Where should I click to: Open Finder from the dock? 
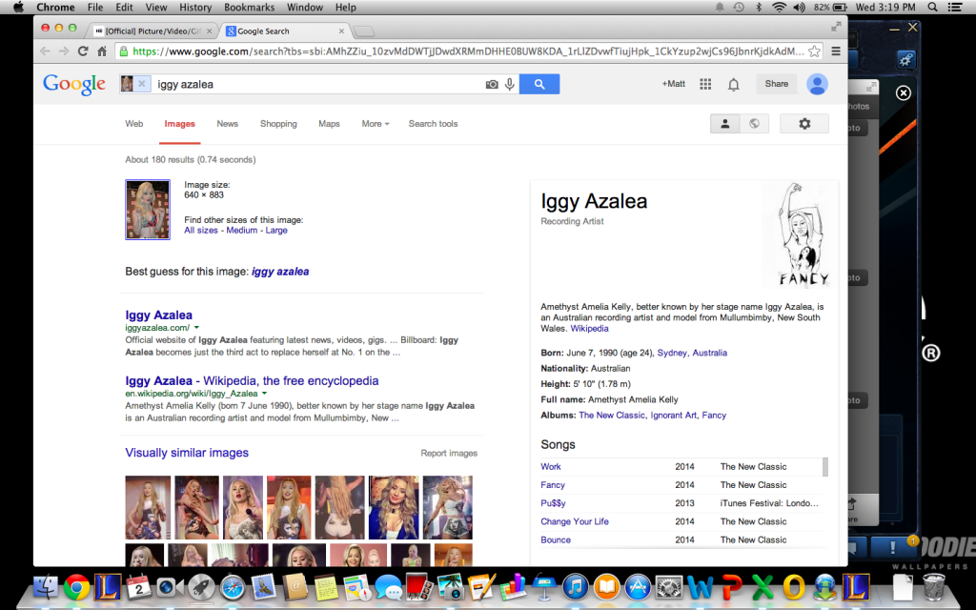pyautogui.click(x=46, y=587)
